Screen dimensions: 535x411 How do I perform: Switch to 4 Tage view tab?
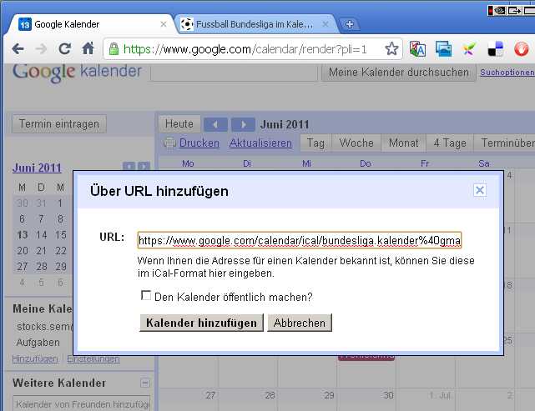450,143
